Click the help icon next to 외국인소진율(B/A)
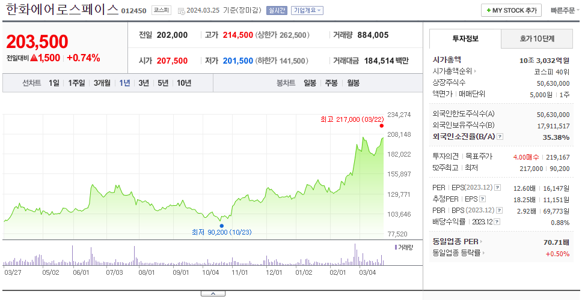Screen dimensions: 582x300 [x=500, y=137]
